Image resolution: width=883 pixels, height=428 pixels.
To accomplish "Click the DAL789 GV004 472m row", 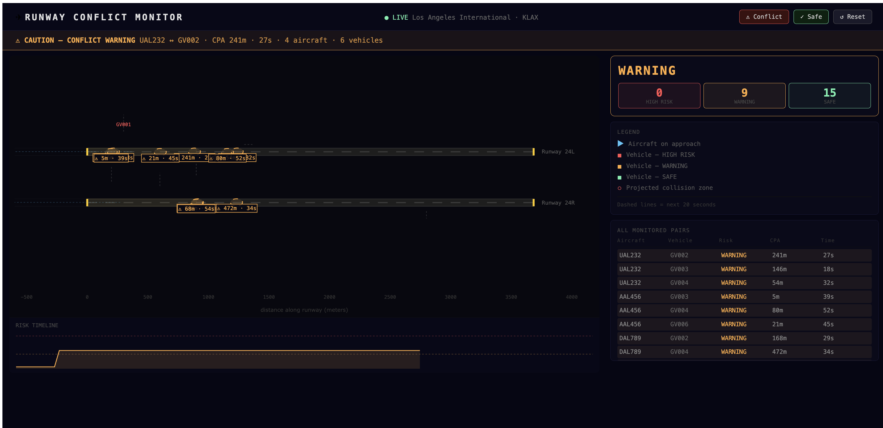I will coord(744,352).
